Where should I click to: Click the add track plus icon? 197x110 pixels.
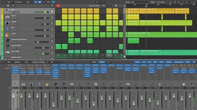(x=3, y=6)
